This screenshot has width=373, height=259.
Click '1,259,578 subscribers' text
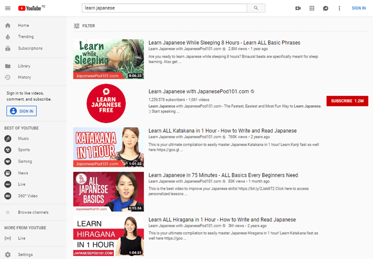tap(166, 100)
